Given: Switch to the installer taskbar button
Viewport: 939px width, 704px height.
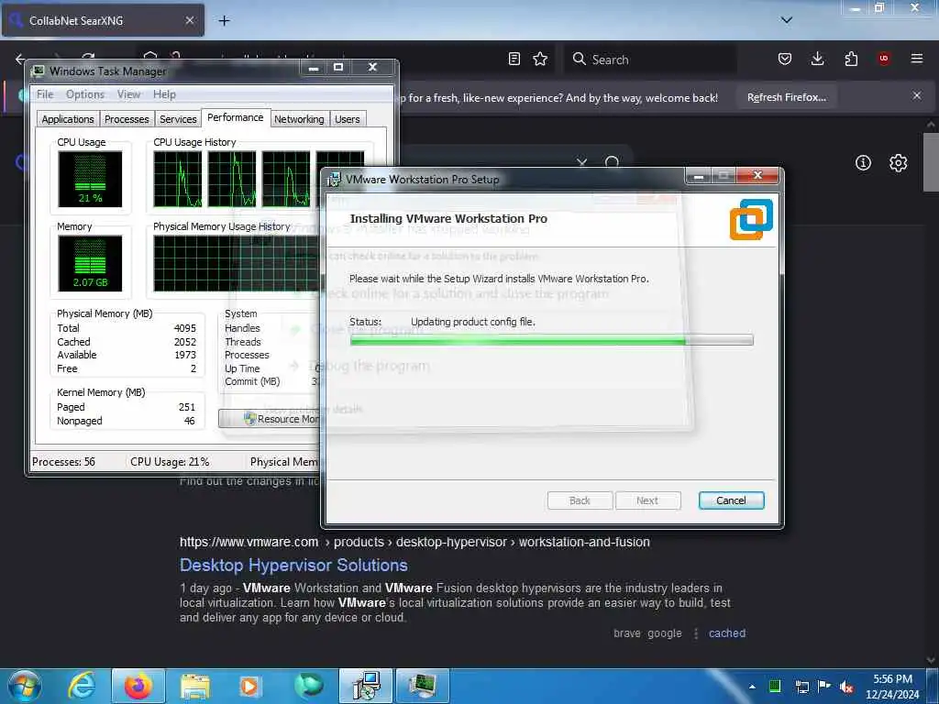Looking at the screenshot, I should click(366, 686).
